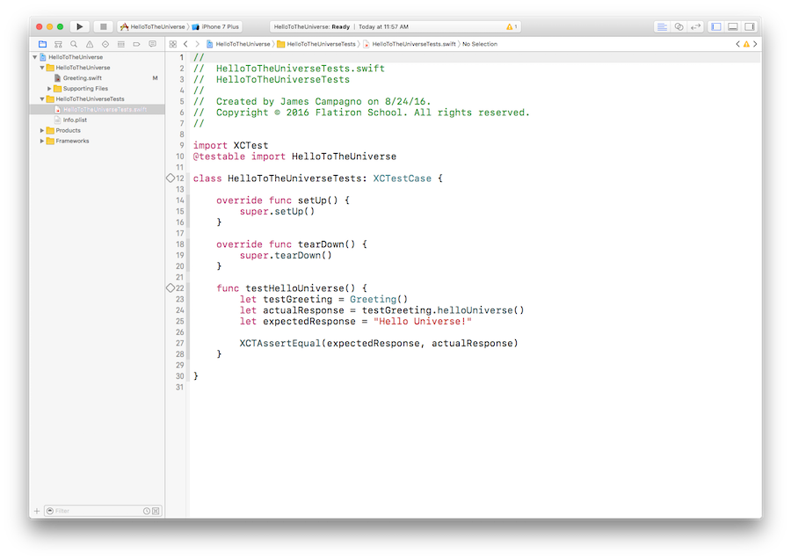Screen dimensions: 791x560
Task: Open the Find navigator
Action: point(74,45)
